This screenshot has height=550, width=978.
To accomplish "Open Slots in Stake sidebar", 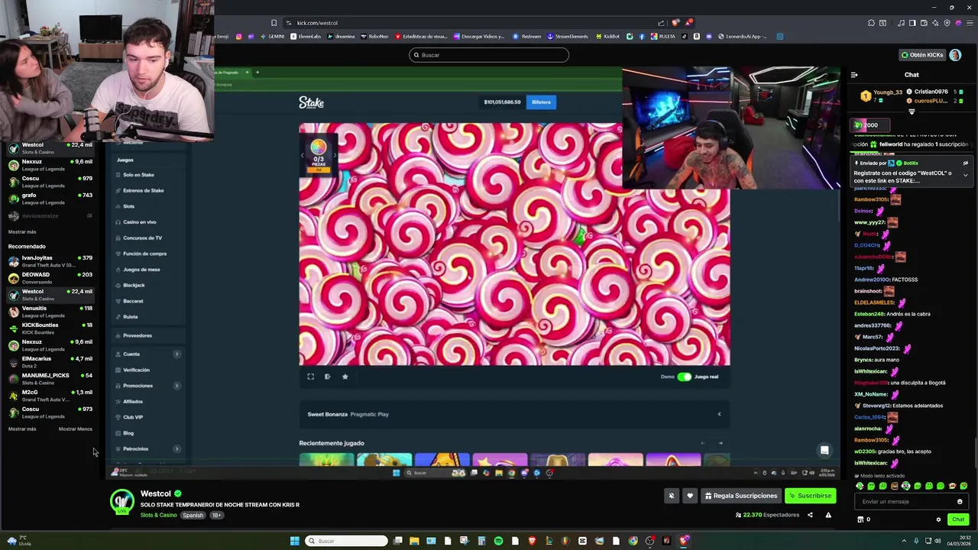I will tap(129, 206).
